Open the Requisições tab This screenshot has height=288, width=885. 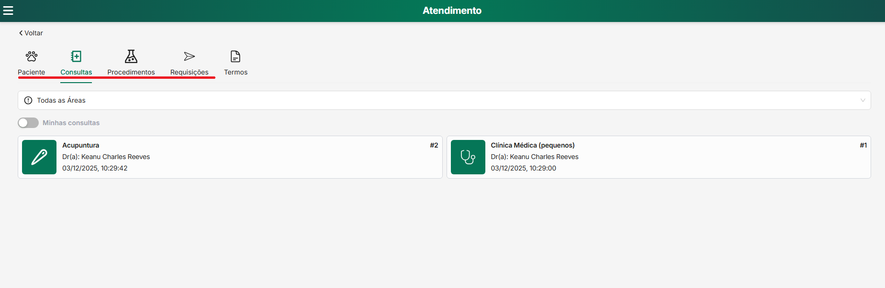(190, 72)
